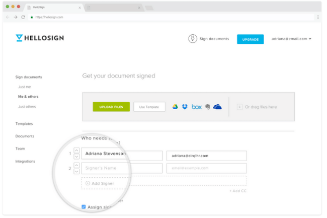Select Just me option
The width and height of the screenshot is (327, 218).
coord(25,87)
